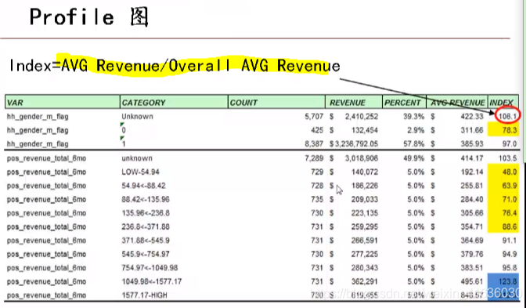Select the capitalized 'Unknown' category cell
The height and width of the screenshot is (308, 530).
tap(137, 117)
